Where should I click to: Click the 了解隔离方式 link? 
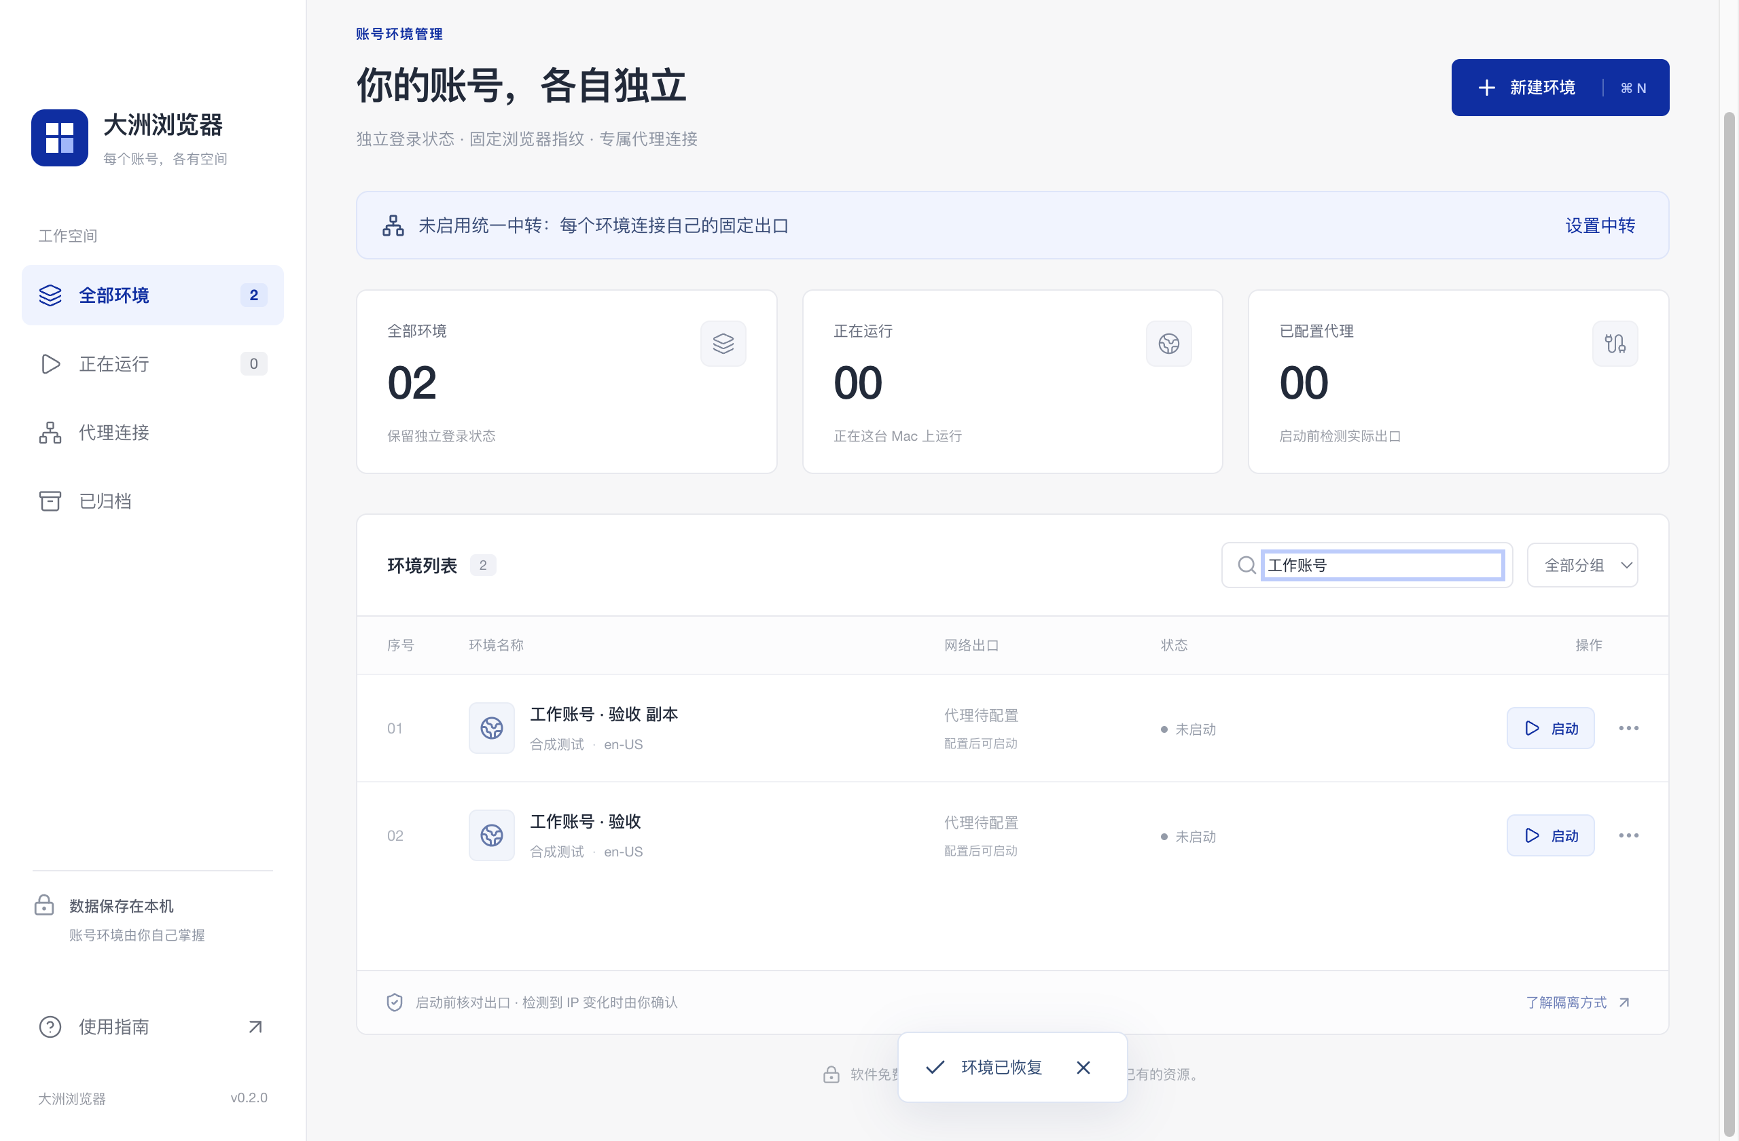coord(1577,1003)
